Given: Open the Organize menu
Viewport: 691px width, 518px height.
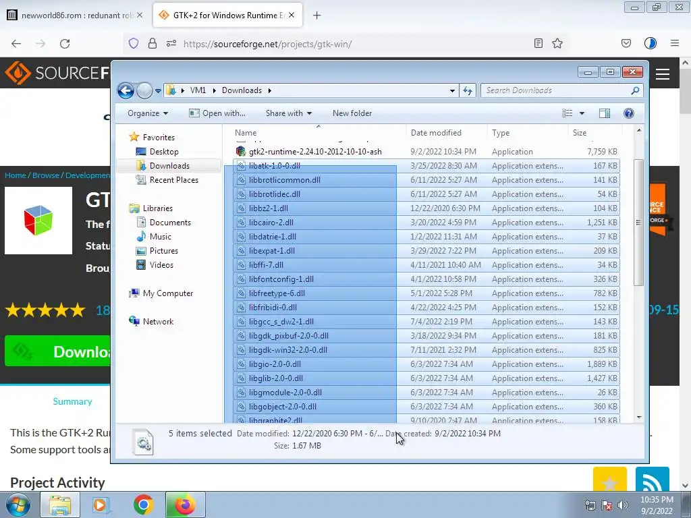Looking at the screenshot, I should coord(148,113).
